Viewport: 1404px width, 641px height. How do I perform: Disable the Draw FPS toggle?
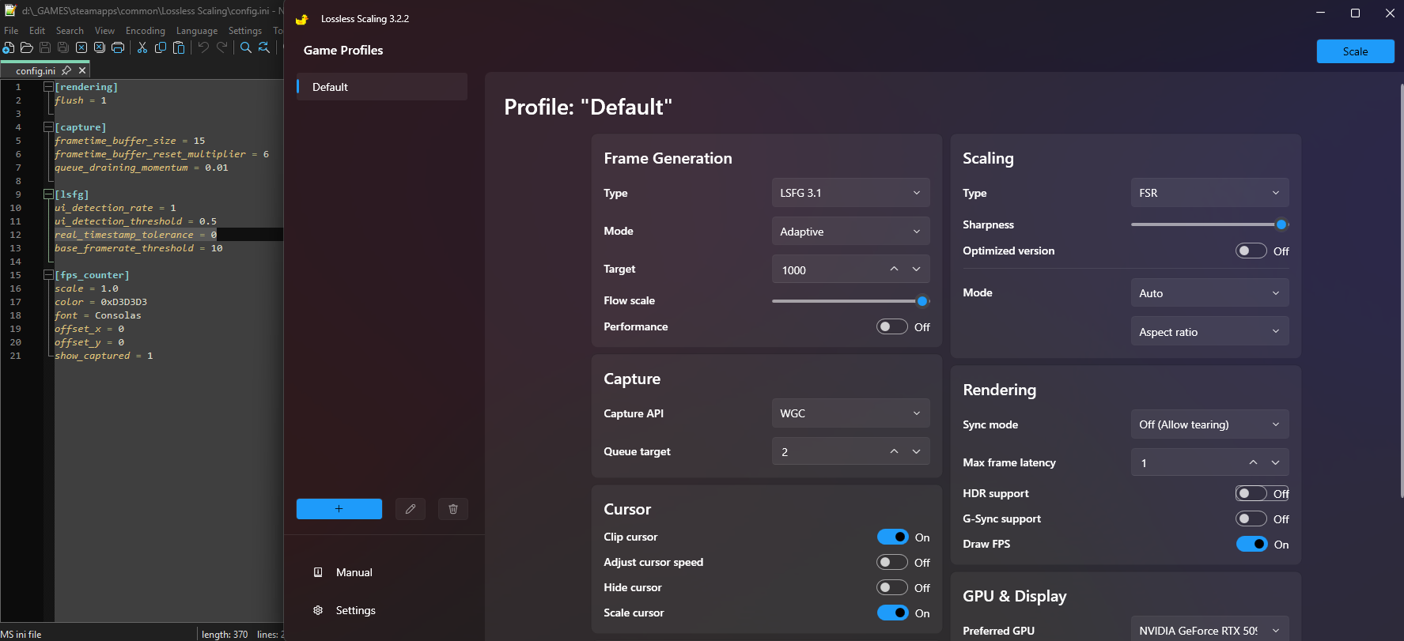point(1251,545)
